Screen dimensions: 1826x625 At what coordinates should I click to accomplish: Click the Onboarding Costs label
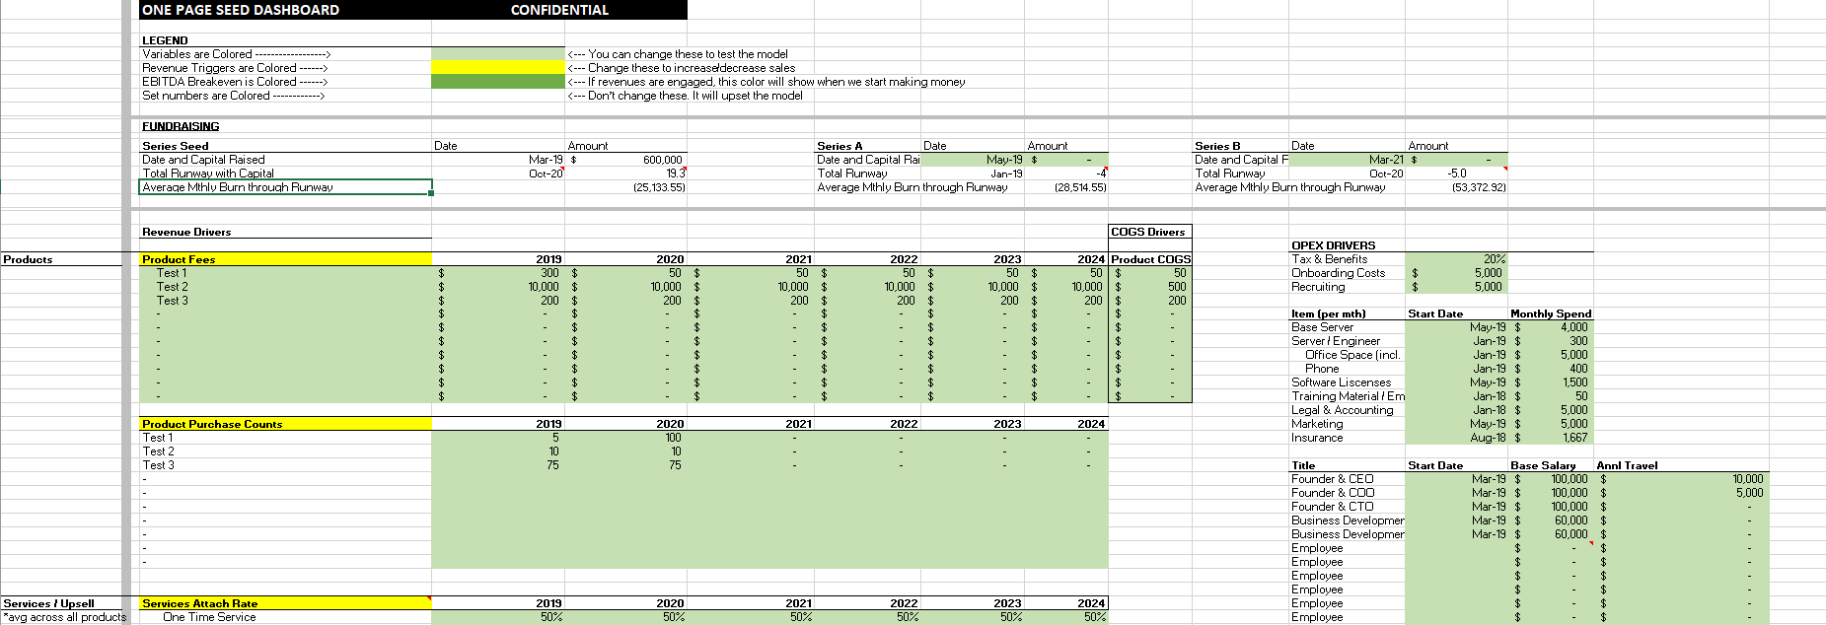[x=1338, y=273]
